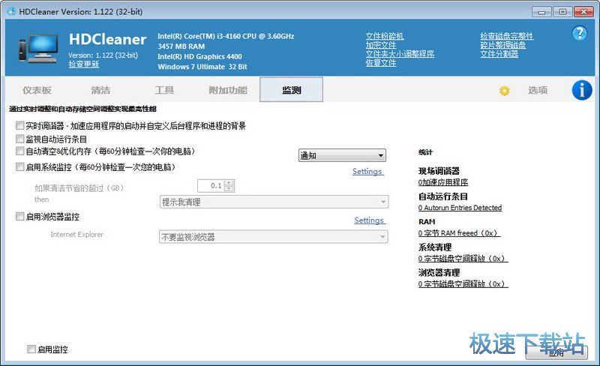Open the 不要监视浏览器 dropdown
600x366 pixels.
pos(274,236)
